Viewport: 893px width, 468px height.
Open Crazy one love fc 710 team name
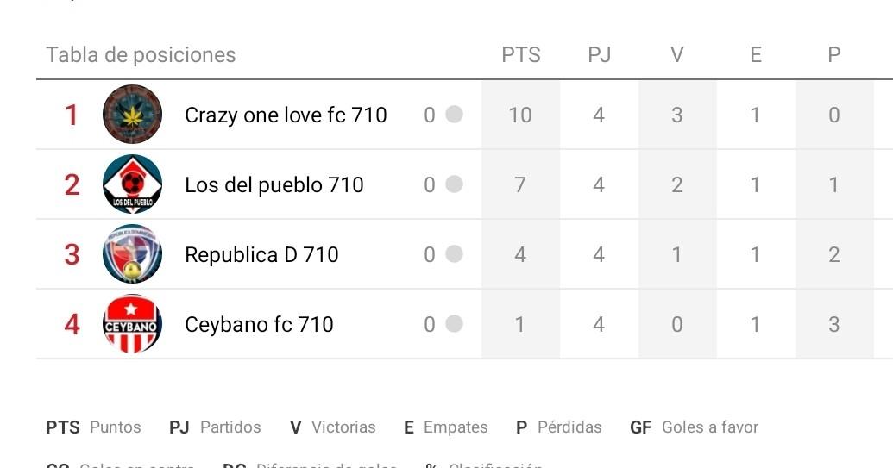[286, 115]
